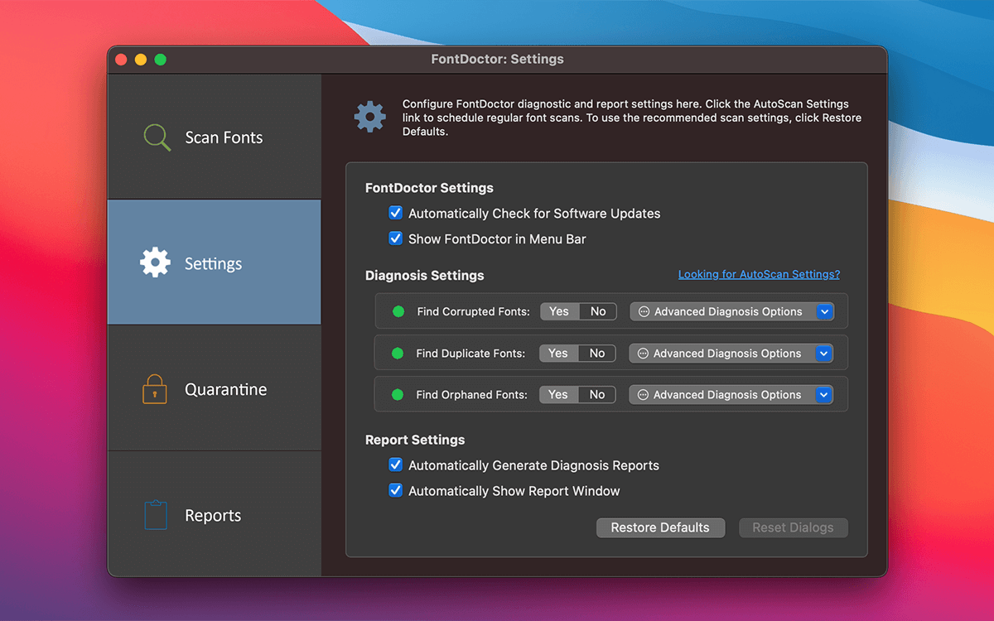This screenshot has height=621, width=994.
Task: Click green status dot for Find Duplicate Fonts
Action: (397, 354)
